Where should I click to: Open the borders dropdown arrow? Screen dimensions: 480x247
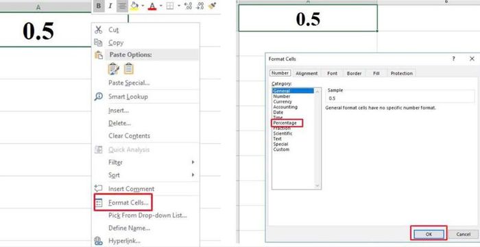[x=178, y=5]
